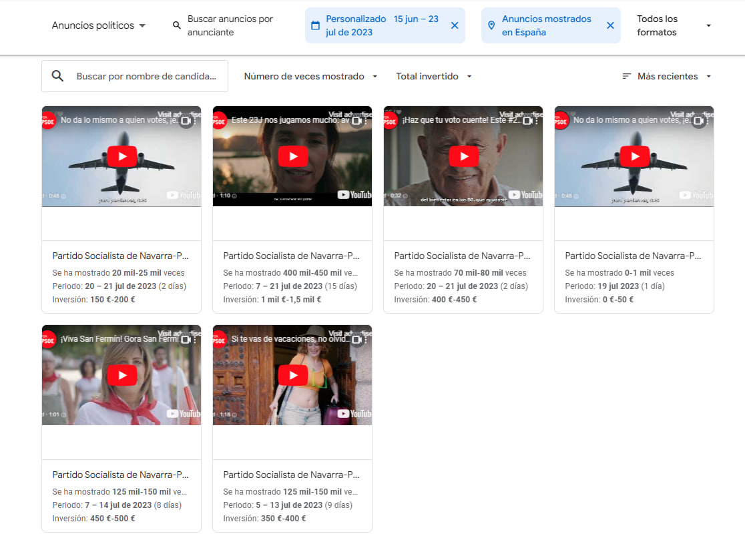Click advertiser name on the 70 mil-80 mil veces card
The image size is (745, 554).
[x=462, y=256]
